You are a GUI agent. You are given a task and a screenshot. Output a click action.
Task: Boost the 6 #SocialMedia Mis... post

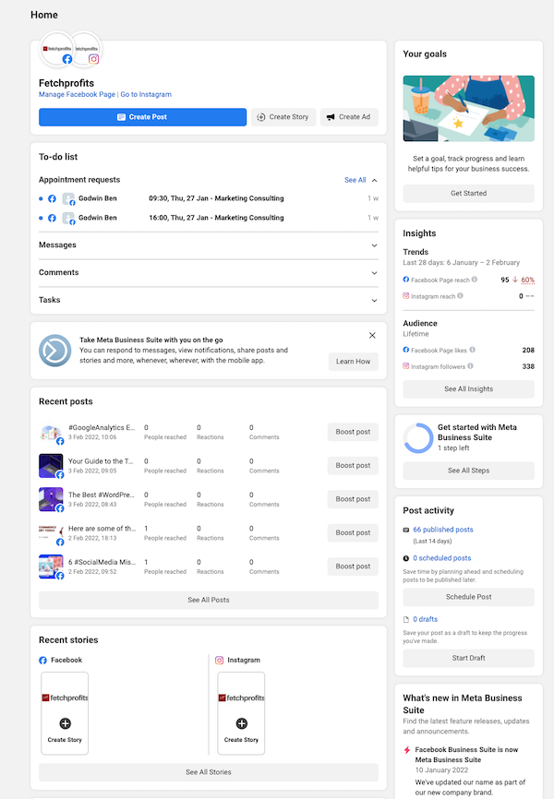(353, 566)
